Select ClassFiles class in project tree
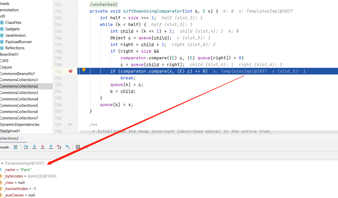The height and width of the screenshot is (198, 338). (x=13, y=23)
